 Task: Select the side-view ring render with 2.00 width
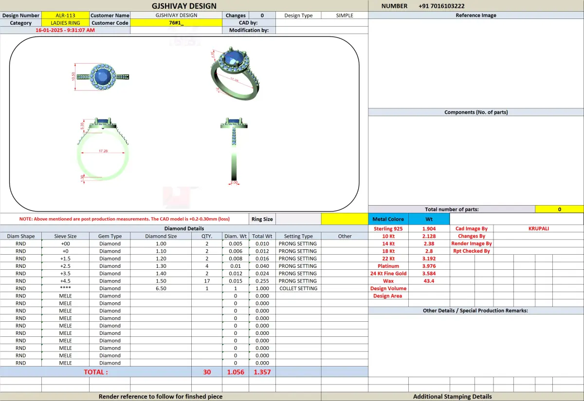[234, 151]
